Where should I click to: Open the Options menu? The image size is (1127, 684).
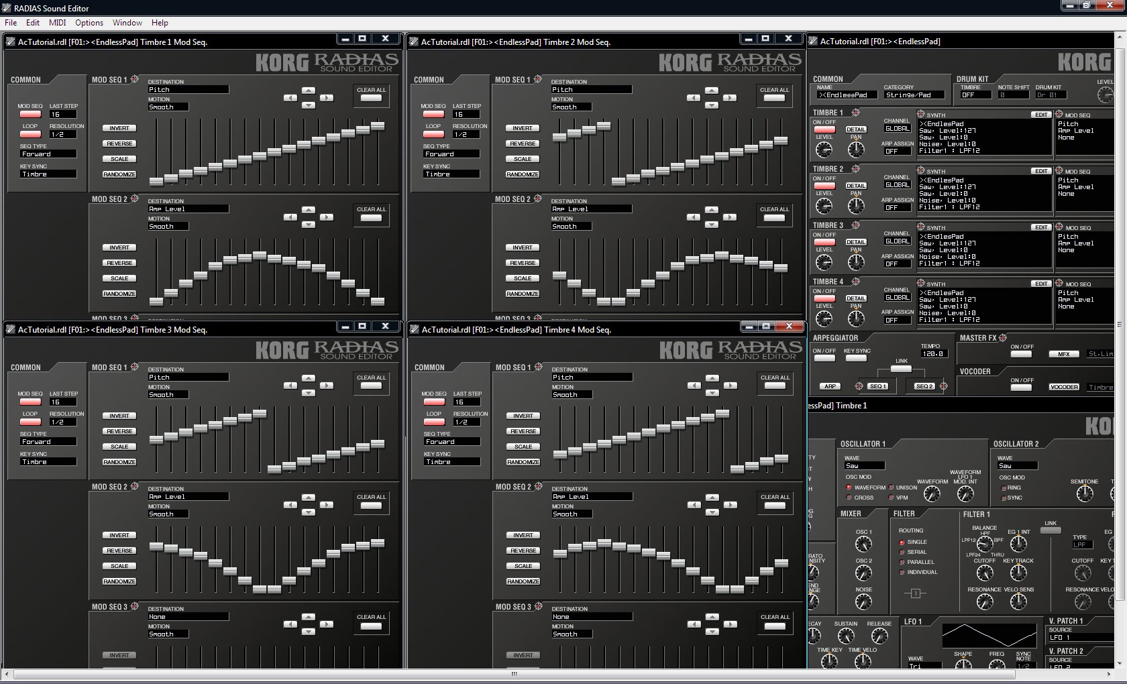click(x=89, y=23)
